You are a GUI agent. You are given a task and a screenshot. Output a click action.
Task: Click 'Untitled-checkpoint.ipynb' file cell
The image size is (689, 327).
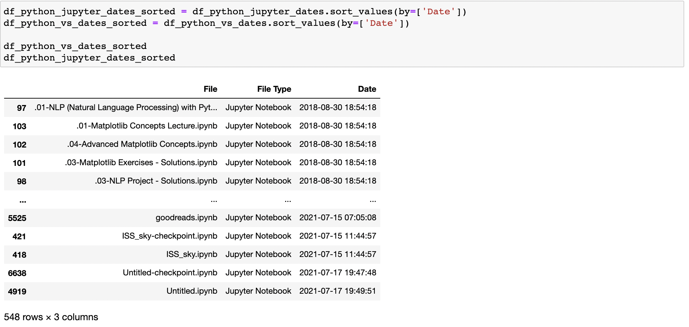[170, 273]
